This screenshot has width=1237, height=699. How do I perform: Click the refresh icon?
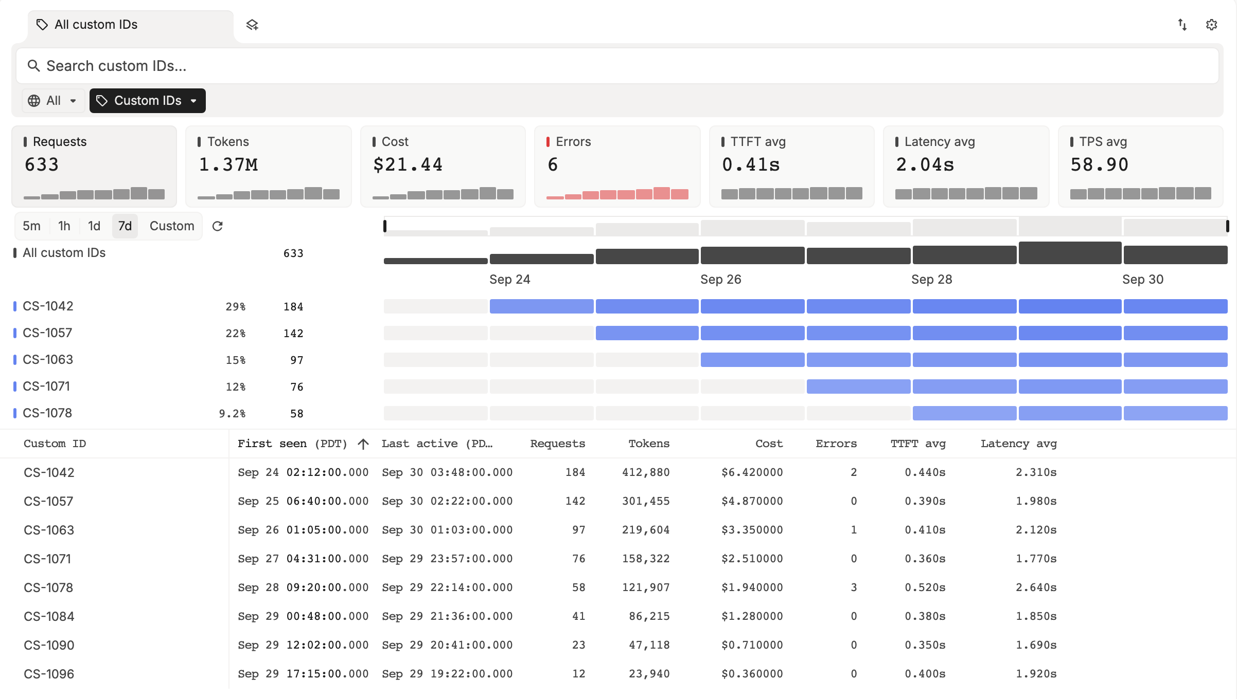coord(217,226)
